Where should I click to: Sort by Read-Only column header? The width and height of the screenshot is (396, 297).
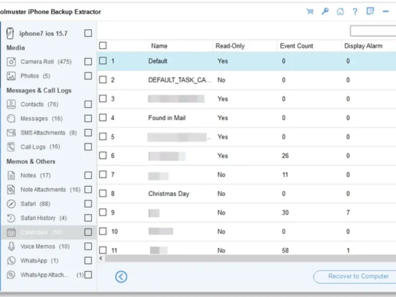[x=230, y=46]
